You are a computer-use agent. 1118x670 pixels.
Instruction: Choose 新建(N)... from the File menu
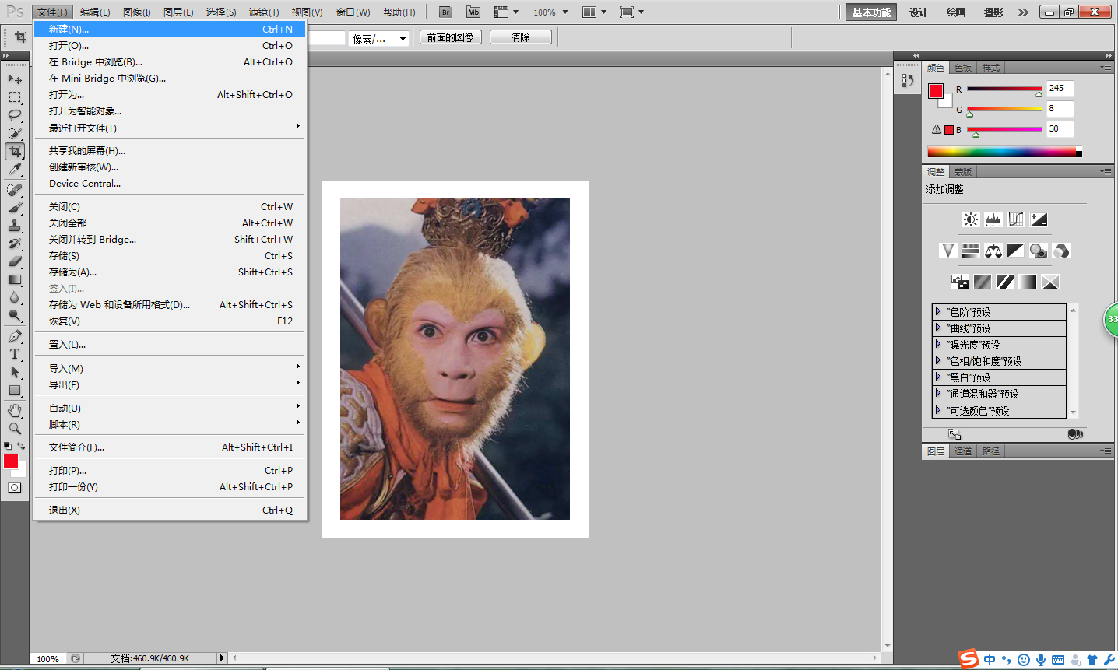coord(171,30)
